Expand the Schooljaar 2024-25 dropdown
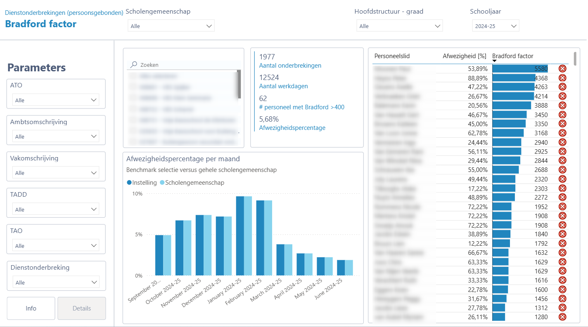Image resolution: width=588 pixels, height=327 pixels. [496, 26]
